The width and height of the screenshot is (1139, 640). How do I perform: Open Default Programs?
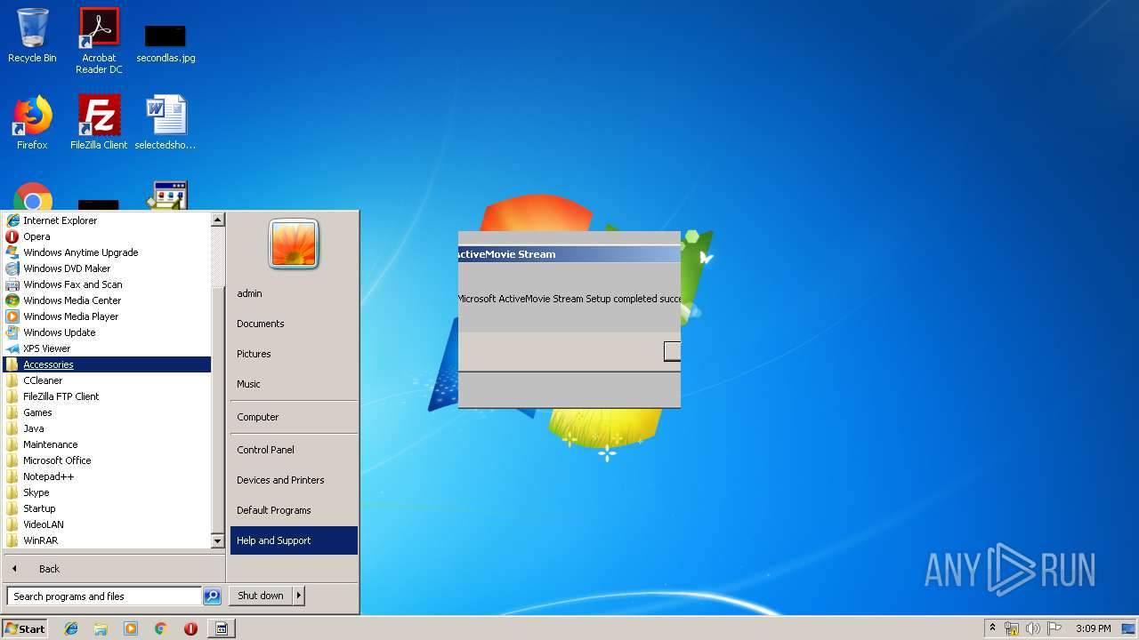point(294,510)
